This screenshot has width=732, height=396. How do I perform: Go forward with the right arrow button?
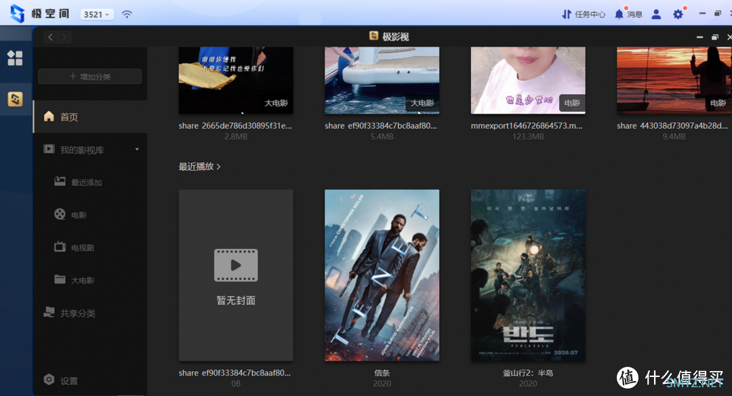(x=64, y=37)
